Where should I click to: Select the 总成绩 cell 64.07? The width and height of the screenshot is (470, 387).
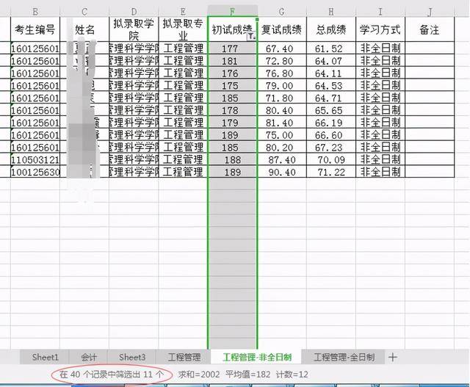pyautogui.click(x=331, y=60)
